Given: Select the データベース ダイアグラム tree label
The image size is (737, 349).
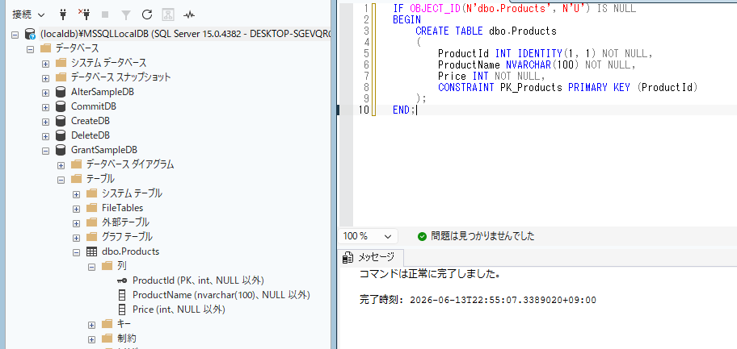Looking at the screenshot, I should (x=130, y=164).
